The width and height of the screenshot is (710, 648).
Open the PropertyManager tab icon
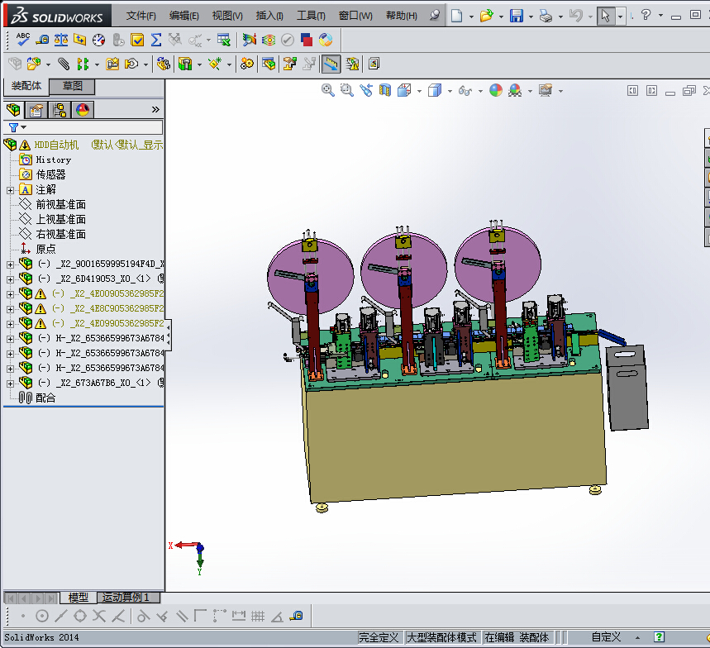[x=36, y=109]
